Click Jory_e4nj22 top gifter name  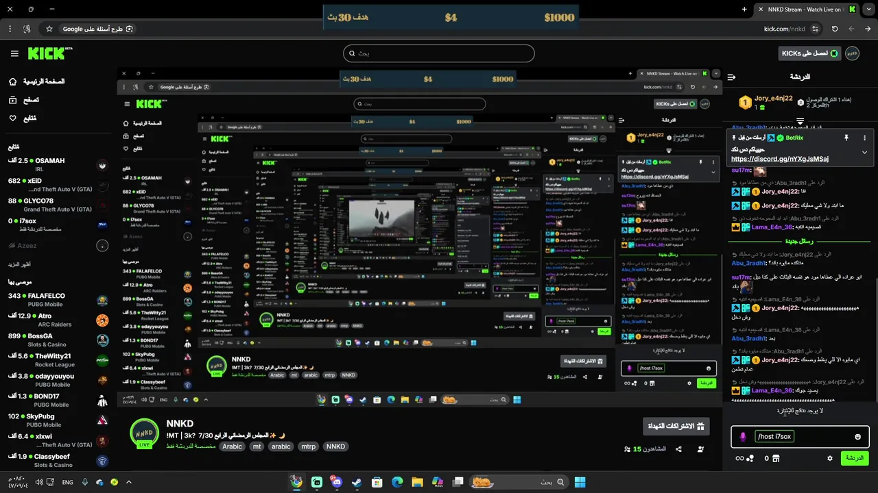(x=774, y=99)
